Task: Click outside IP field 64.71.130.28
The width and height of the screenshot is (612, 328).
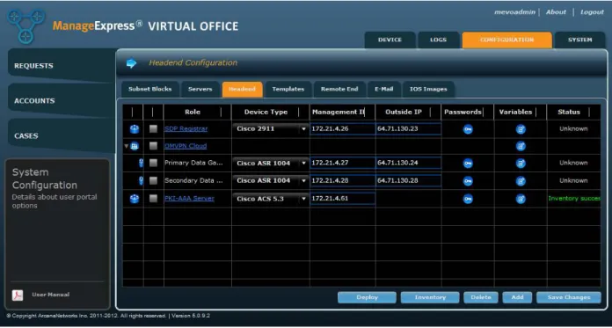Action: tap(408, 181)
